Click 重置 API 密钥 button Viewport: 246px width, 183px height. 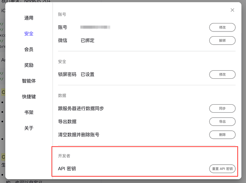pos(222,169)
